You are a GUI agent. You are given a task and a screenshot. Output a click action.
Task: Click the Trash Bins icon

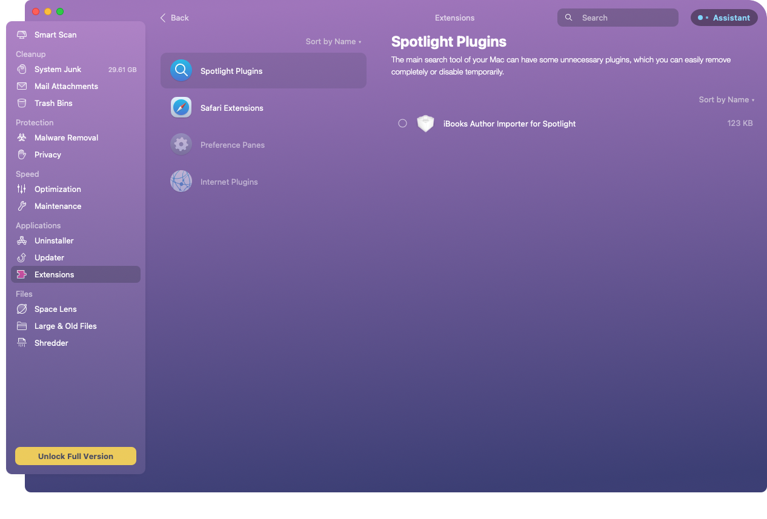(x=22, y=103)
